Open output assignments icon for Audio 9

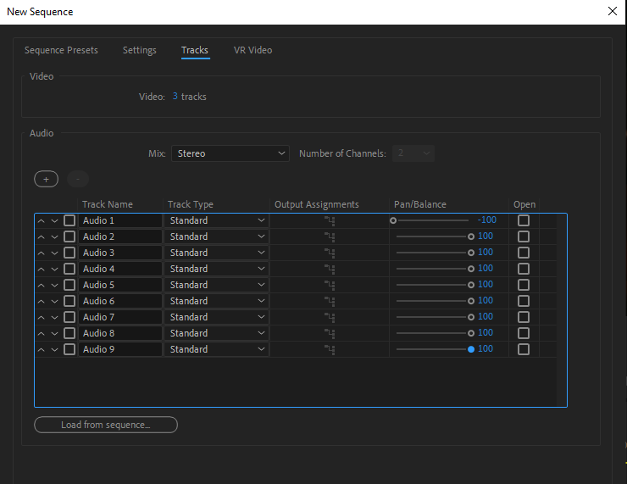[330, 349]
